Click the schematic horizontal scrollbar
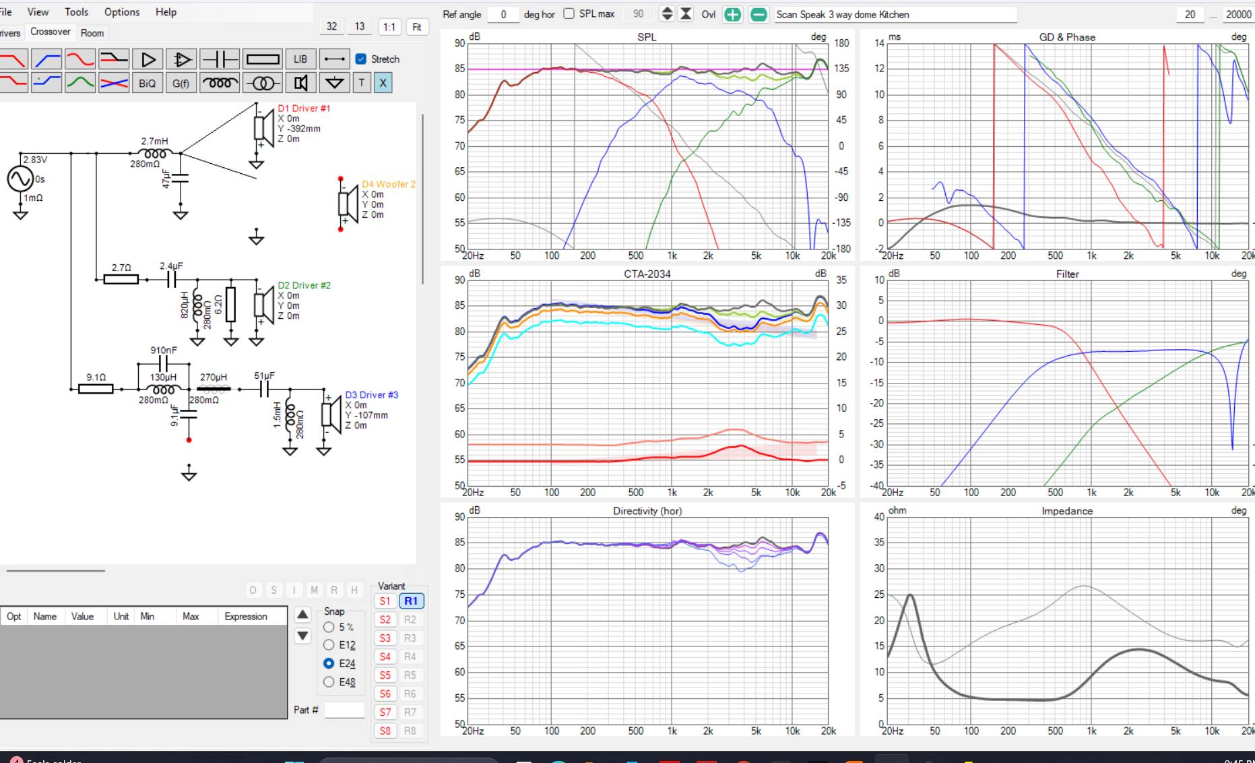Screen dimensions: 1255x763 56,571
